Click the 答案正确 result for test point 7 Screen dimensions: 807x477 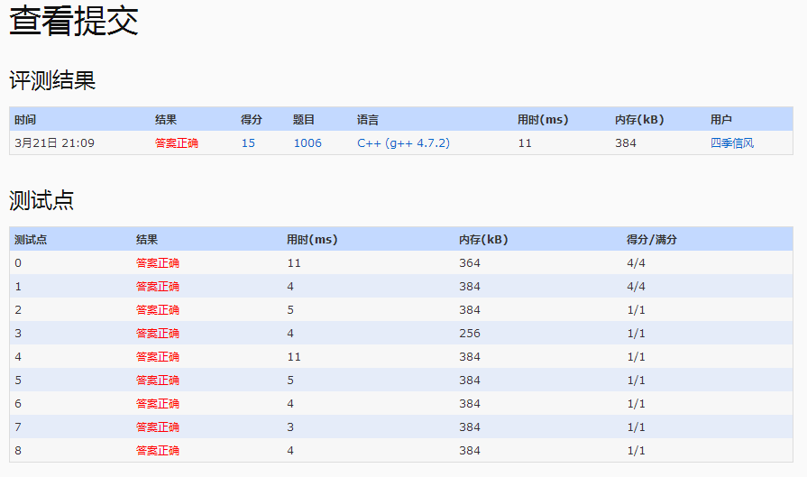tap(158, 427)
